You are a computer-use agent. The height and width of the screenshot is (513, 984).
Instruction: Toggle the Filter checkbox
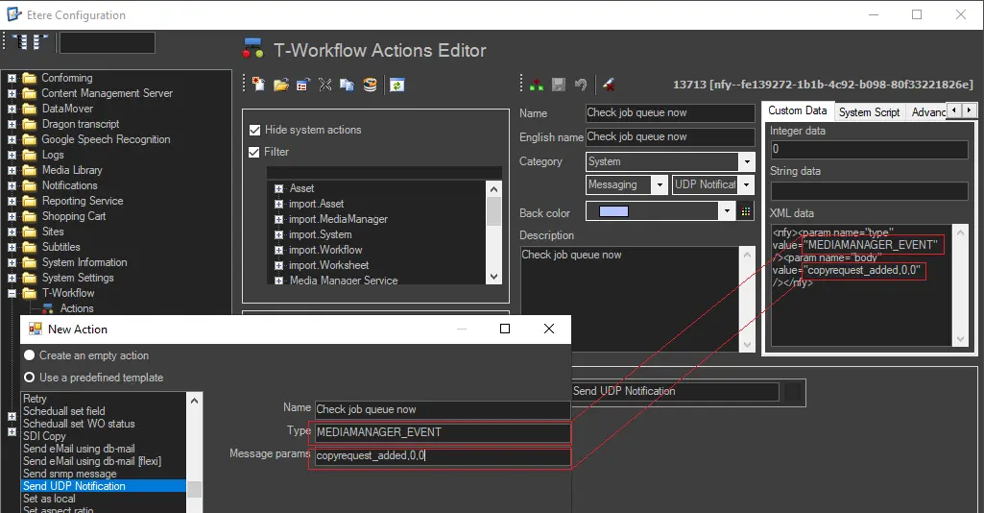coord(255,152)
